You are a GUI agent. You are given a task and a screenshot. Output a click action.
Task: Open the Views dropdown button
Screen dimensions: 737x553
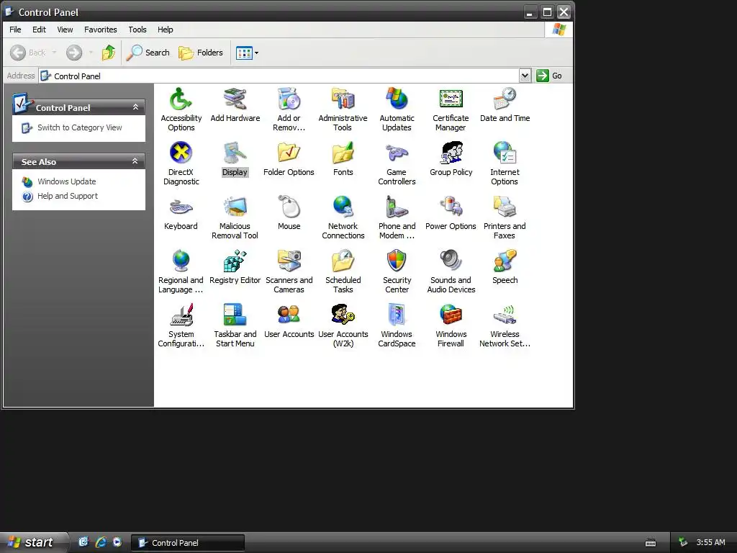click(x=248, y=53)
